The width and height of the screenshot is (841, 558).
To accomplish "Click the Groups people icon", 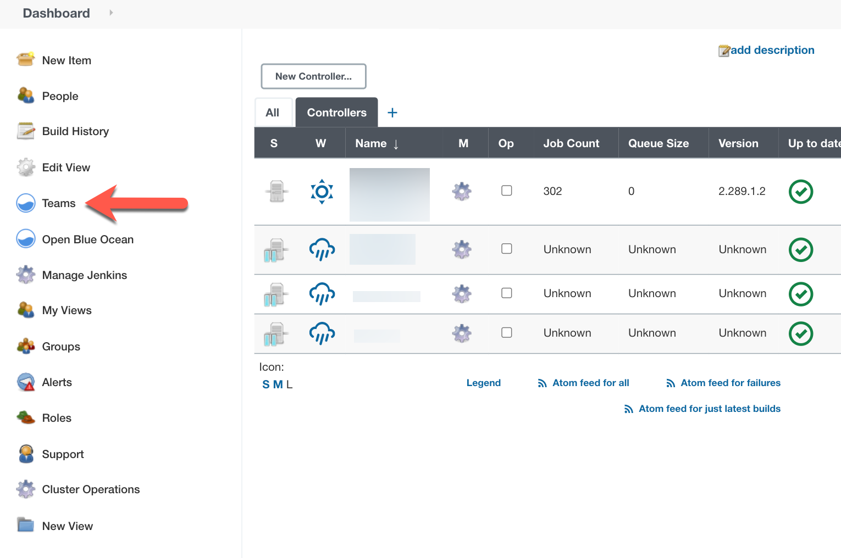I will [x=26, y=346].
